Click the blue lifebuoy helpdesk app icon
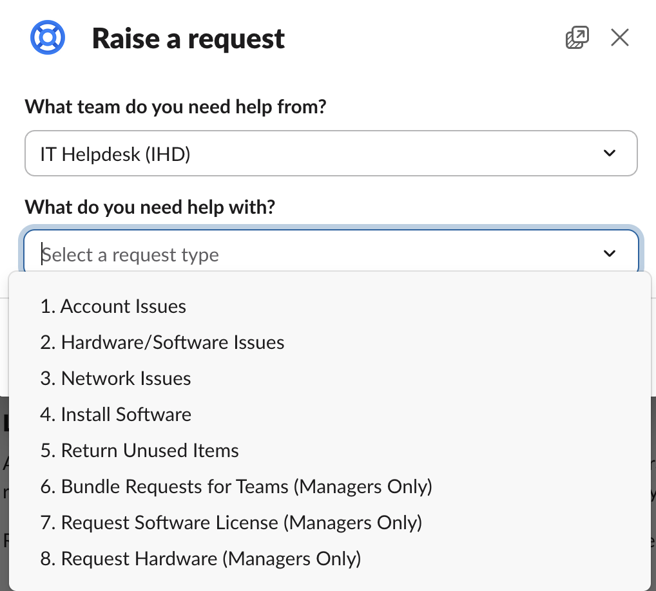 [48, 37]
